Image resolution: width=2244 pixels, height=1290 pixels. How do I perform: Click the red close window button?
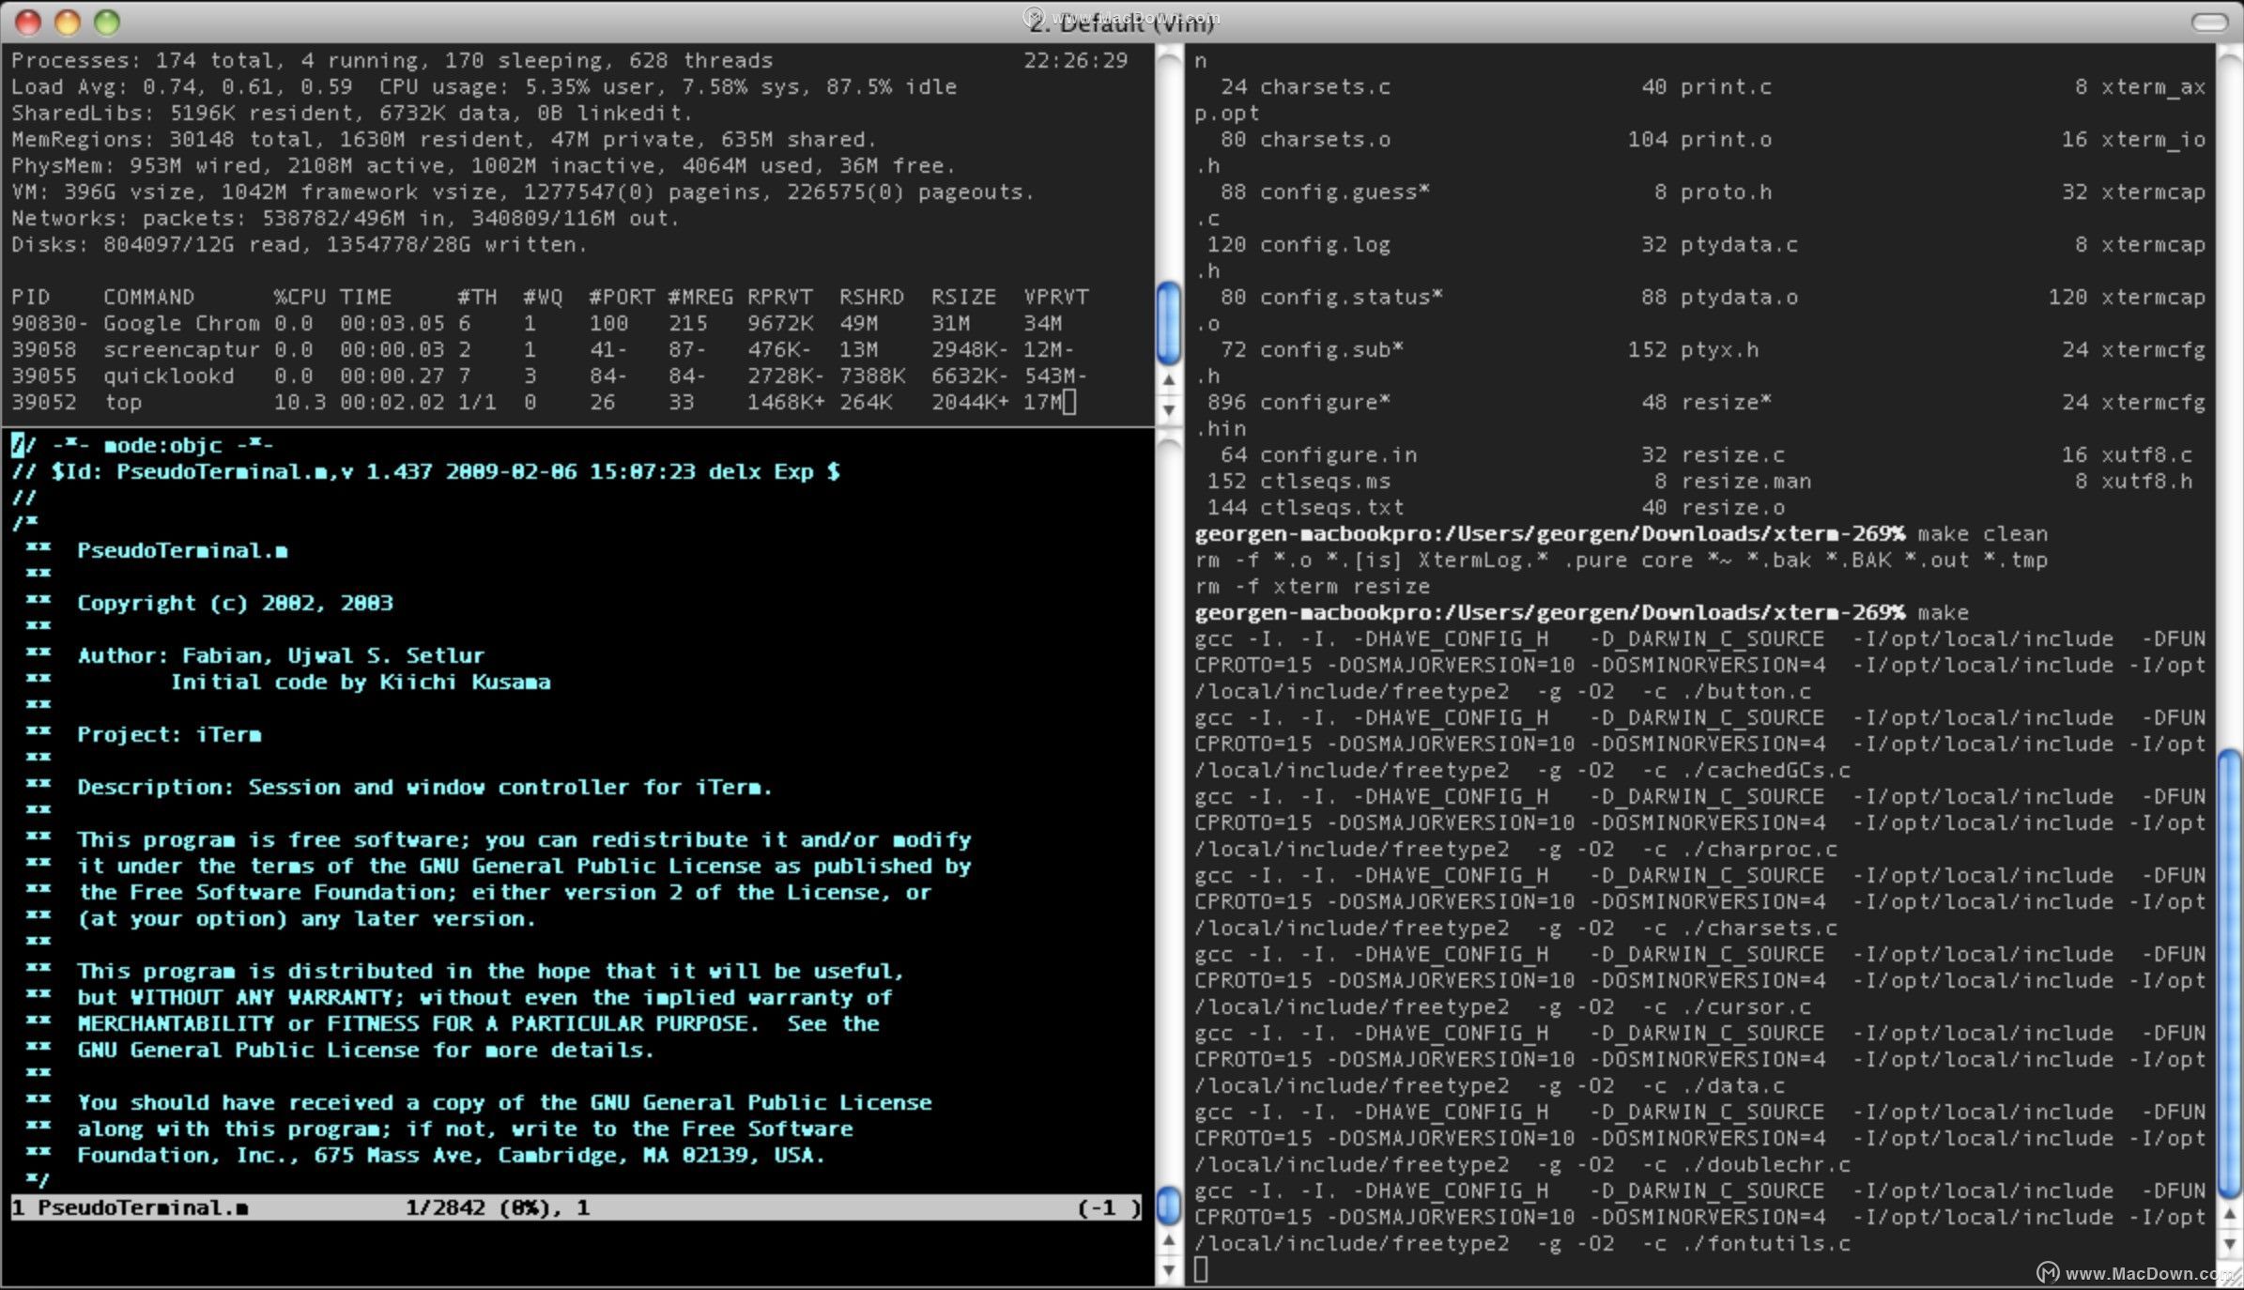tap(28, 22)
